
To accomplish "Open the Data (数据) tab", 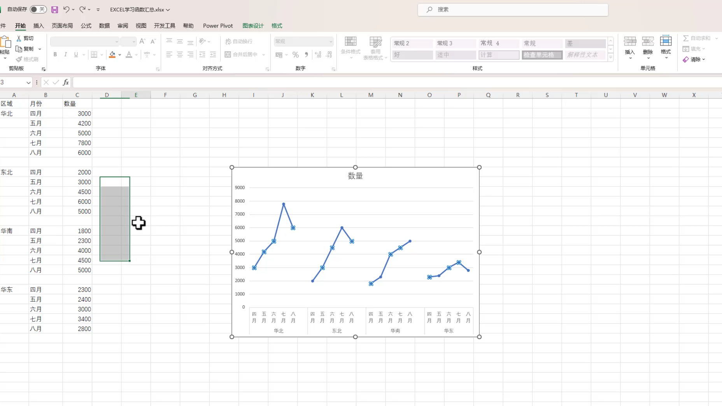I will tap(104, 26).
